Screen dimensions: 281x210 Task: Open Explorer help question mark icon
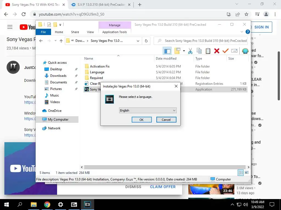(248, 32)
